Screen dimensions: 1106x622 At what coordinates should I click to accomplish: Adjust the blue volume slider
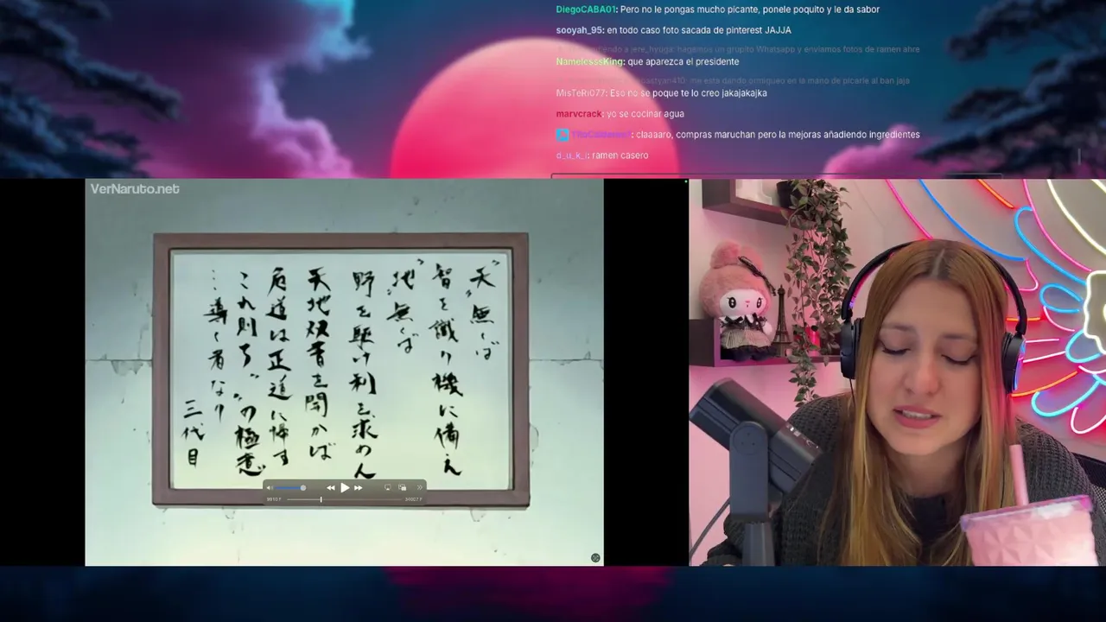(x=289, y=488)
